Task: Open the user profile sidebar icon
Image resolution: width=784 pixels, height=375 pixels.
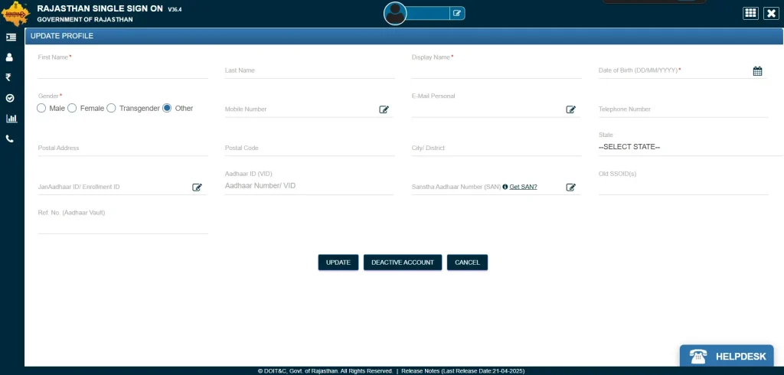Action: (x=9, y=57)
